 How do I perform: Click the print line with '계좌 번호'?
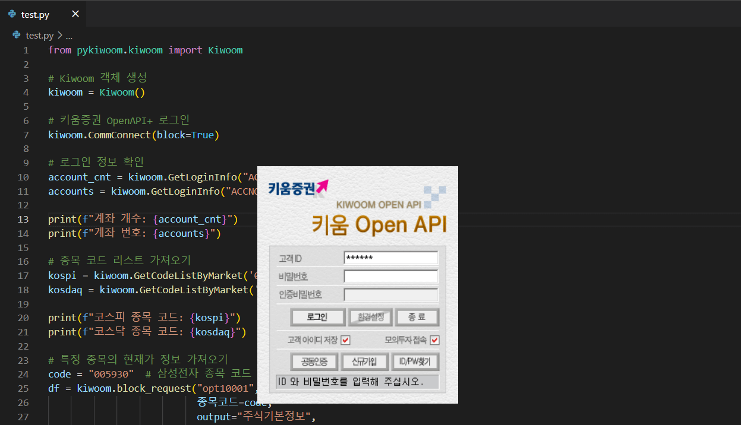(134, 234)
